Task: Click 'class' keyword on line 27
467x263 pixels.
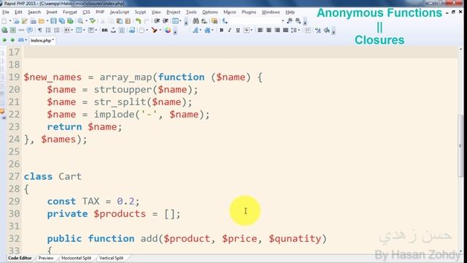Action: [x=38, y=177]
